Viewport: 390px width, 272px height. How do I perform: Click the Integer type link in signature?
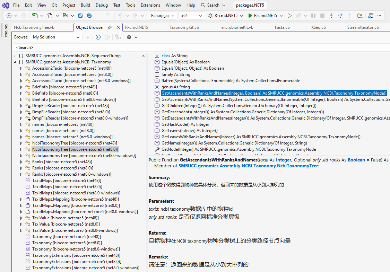pos(283,160)
